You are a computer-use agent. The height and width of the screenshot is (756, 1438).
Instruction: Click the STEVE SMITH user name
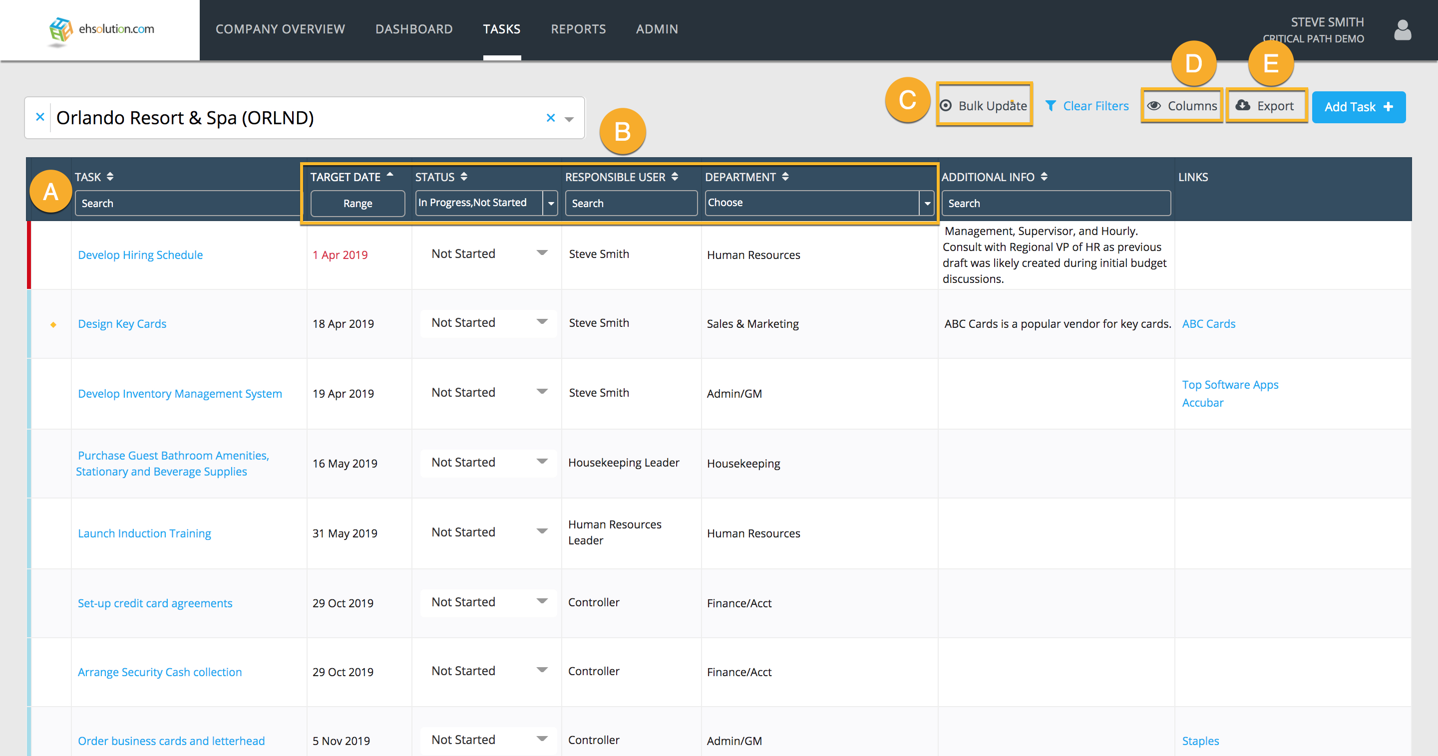click(1327, 22)
